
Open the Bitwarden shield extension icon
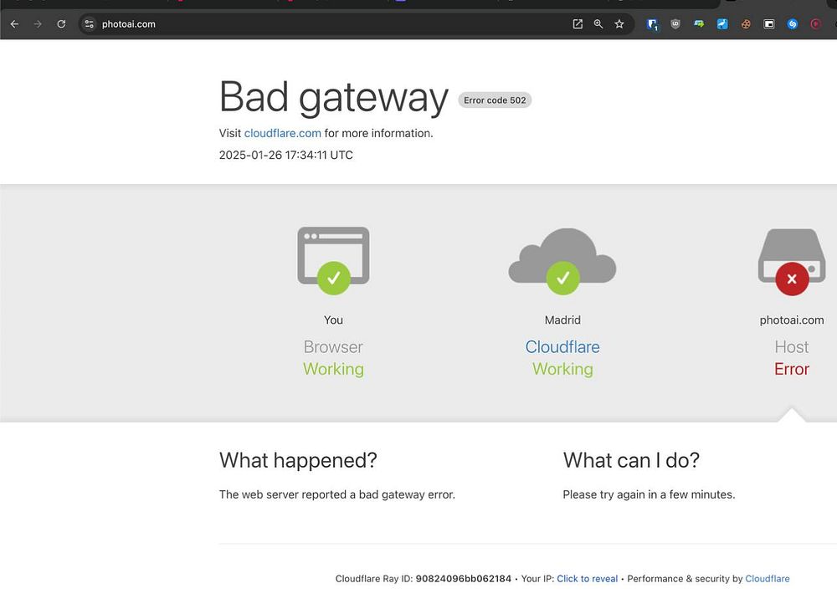(x=652, y=24)
